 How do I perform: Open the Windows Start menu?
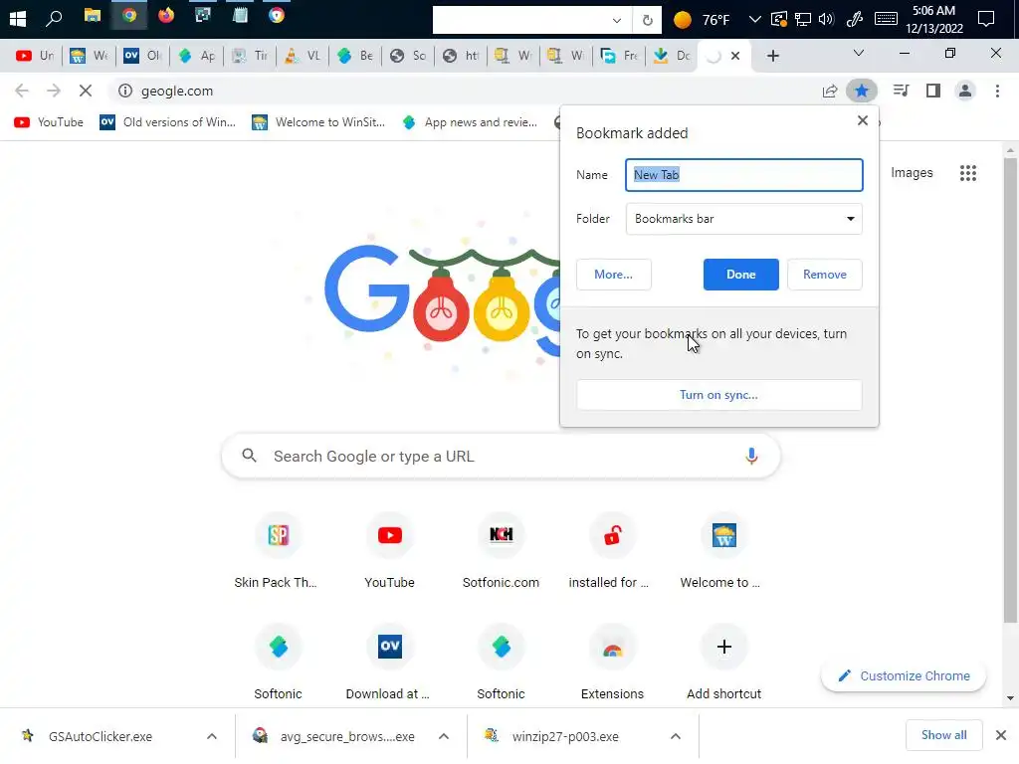18,19
